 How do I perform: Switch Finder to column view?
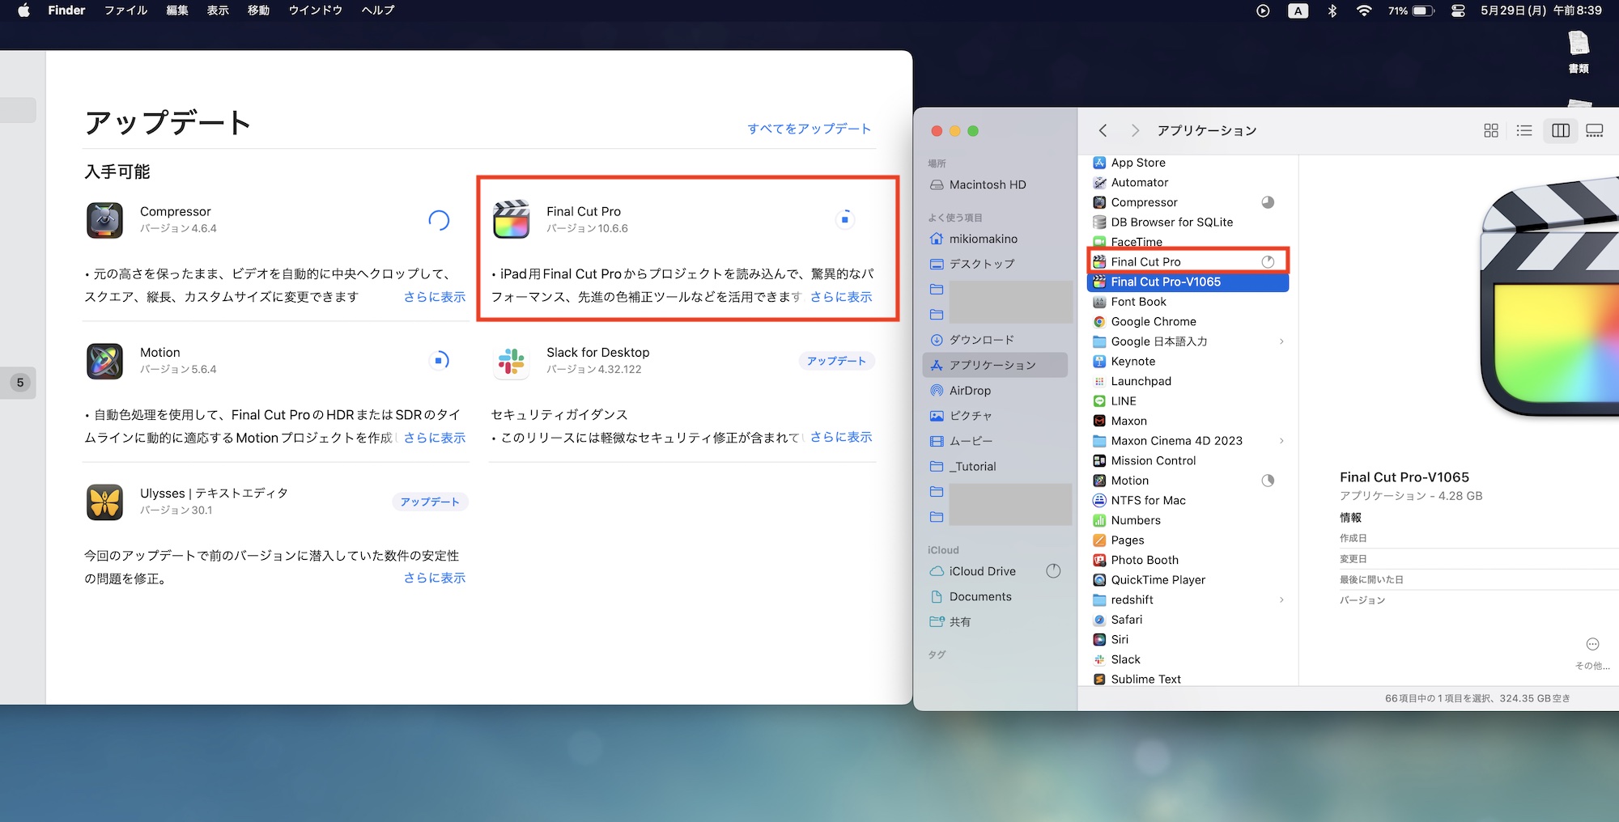pos(1561,130)
